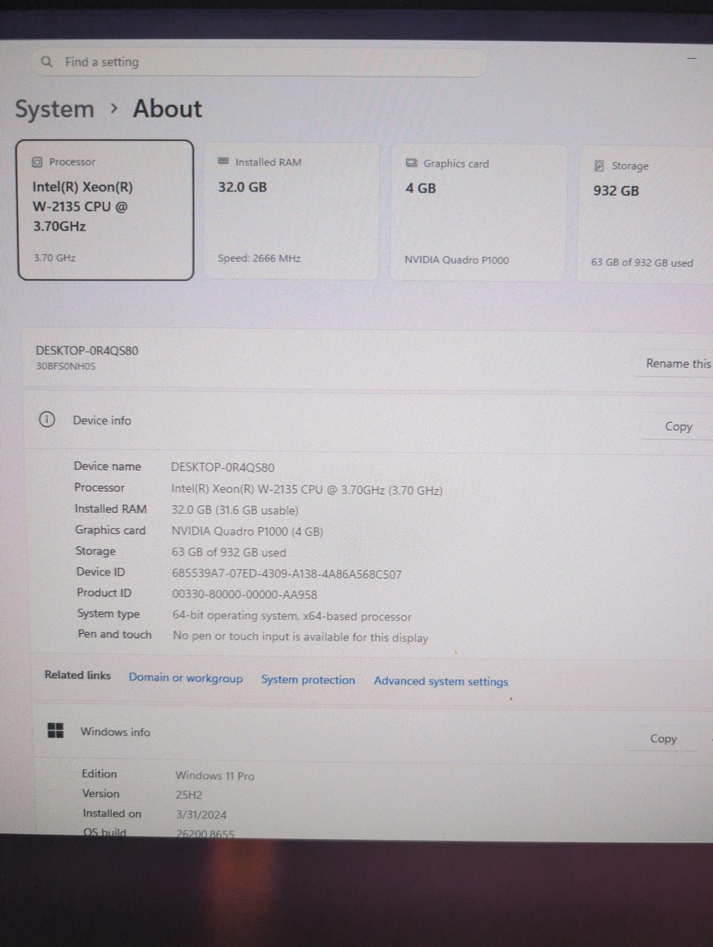Screen dimensions: 713x947
Task: Click the Device info circled-i icon
Action: click(46, 420)
